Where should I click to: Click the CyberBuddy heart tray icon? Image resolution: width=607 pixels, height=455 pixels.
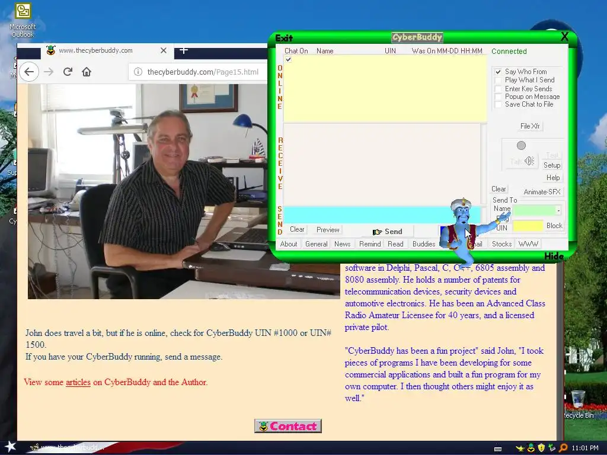pos(531,448)
